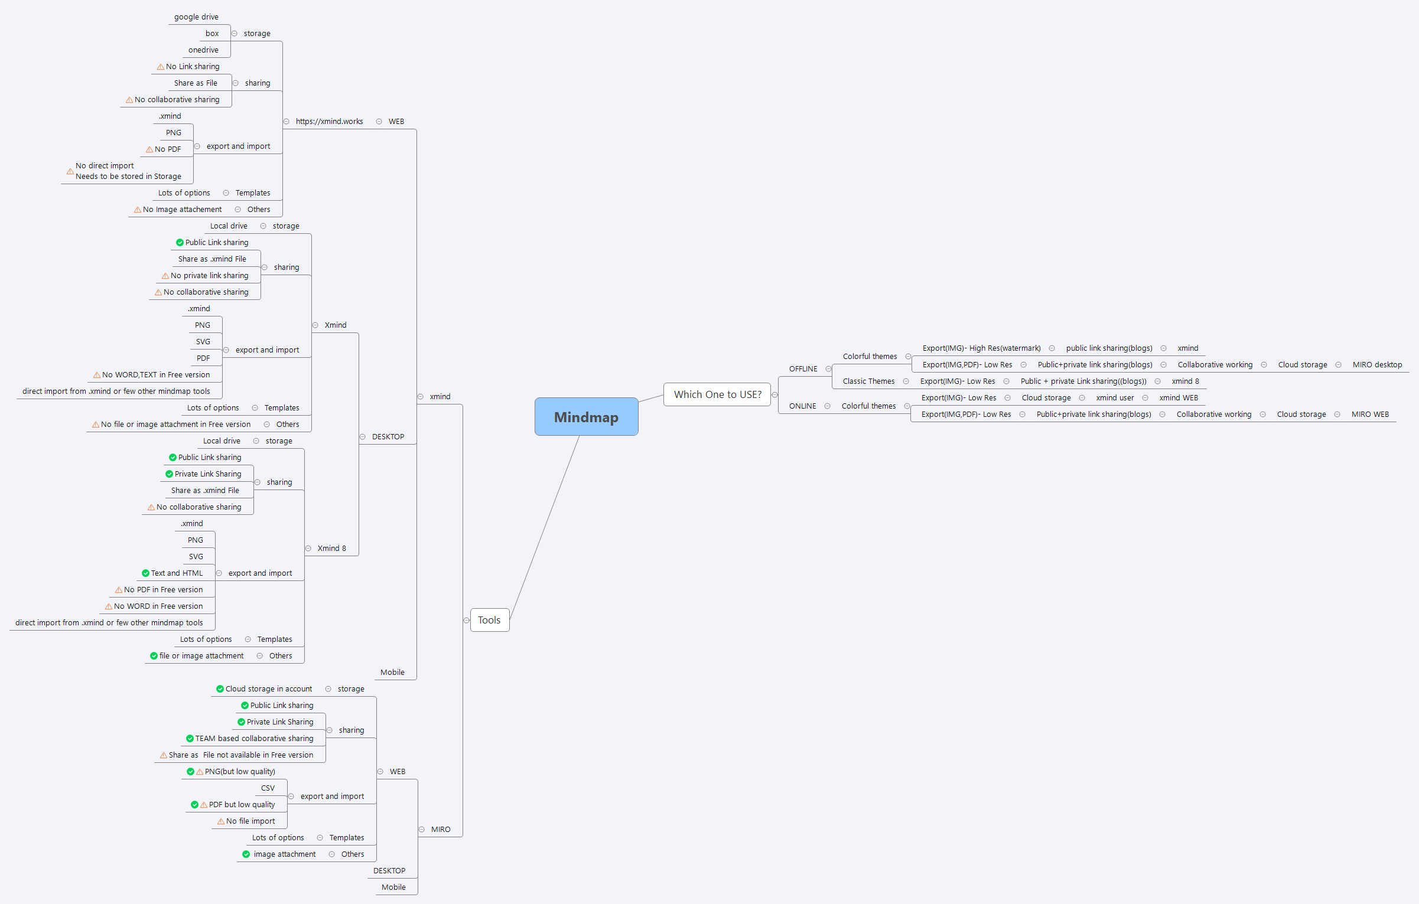Click the warning icon on "No Link sharing"
This screenshot has width=1419, height=904.
161,66
